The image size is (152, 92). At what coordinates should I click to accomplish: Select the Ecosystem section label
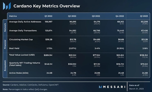5,65
